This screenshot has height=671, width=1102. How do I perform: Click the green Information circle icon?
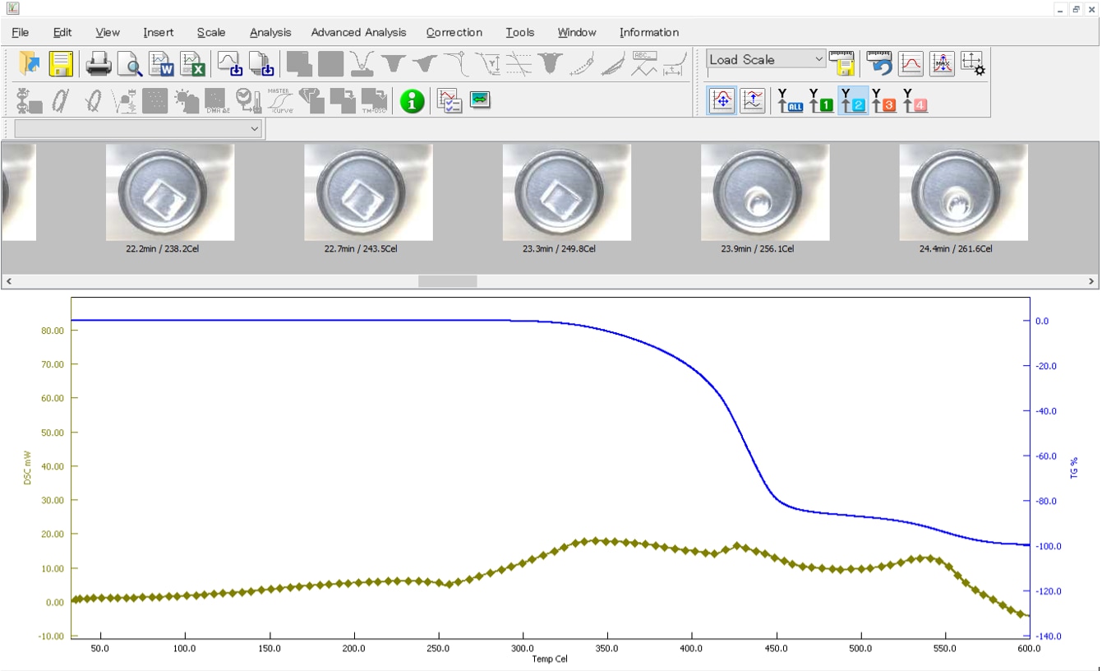pyautogui.click(x=412, y=101)
